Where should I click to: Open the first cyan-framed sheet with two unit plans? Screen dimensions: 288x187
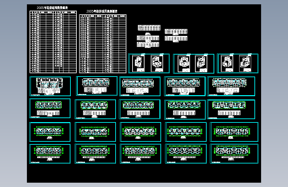149,63
